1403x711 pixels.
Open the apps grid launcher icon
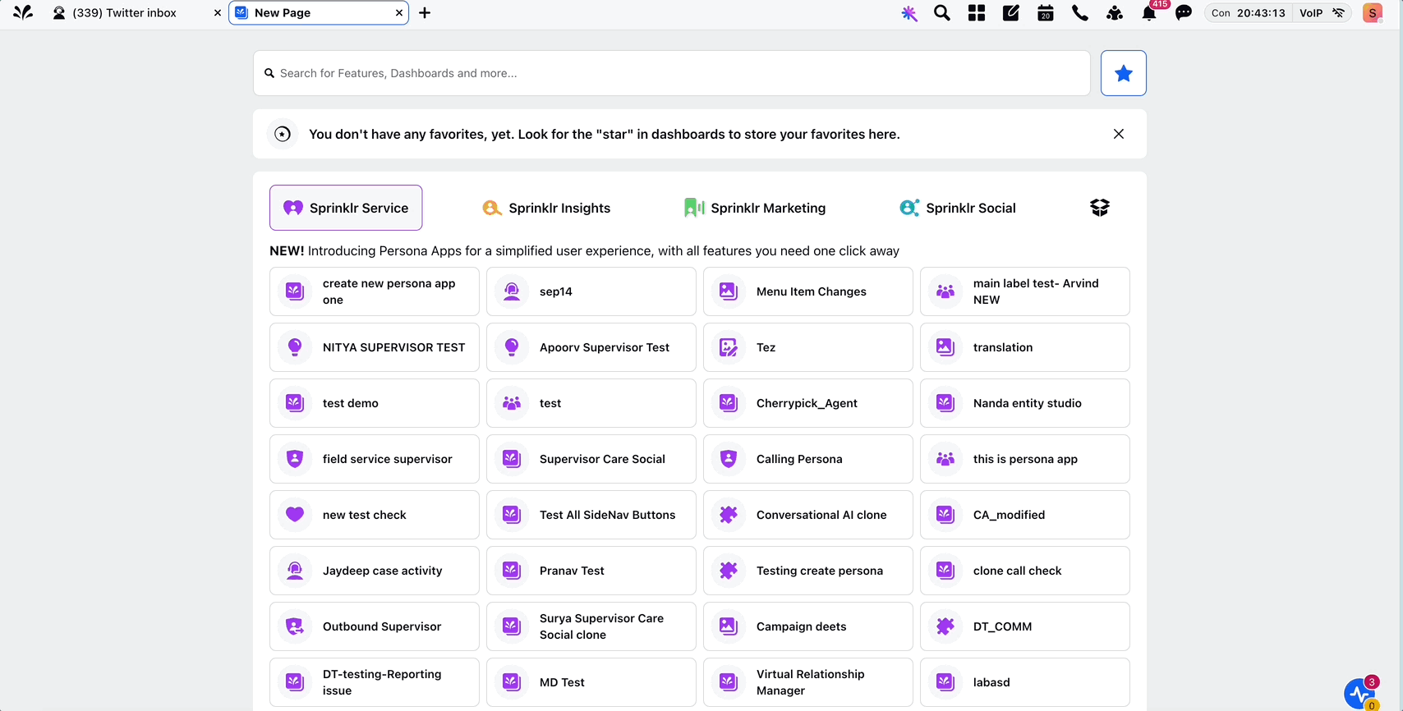tap(977, 13)
